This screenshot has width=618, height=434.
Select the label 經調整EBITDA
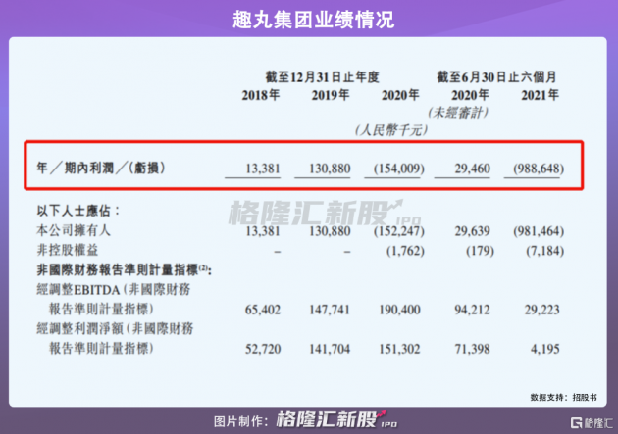tap(78, 290)
